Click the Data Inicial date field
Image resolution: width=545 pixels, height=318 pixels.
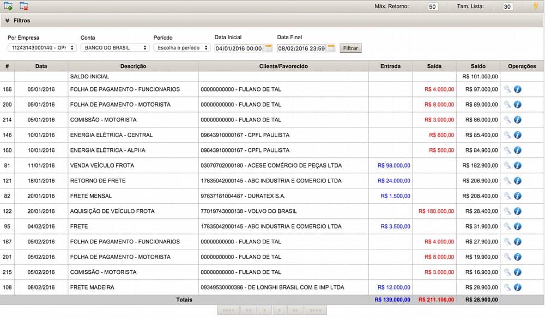point(239,48)
